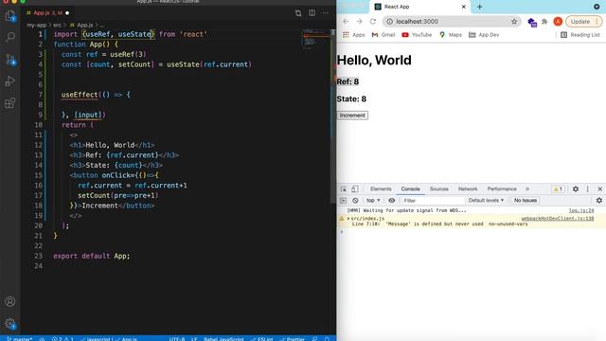
Task: Open the Apps bookmark
Action: 353,35
